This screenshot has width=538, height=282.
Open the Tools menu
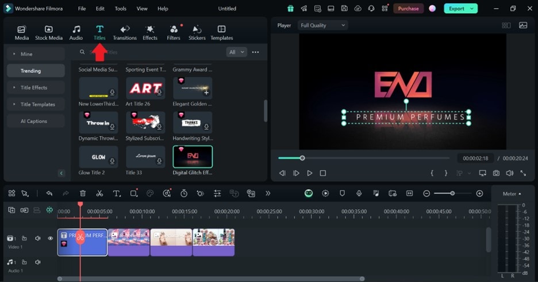(x=121, y=9)
